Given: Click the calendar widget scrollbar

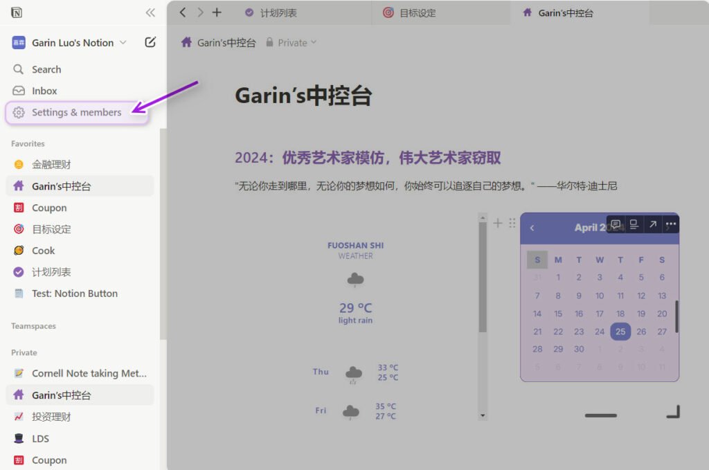Looking at the screenshot, I should (x=676, y=316).
